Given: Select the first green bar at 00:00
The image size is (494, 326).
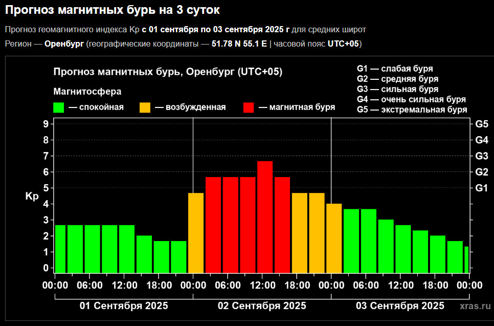Looking at the screenshot, I should (x=60, y=246).
